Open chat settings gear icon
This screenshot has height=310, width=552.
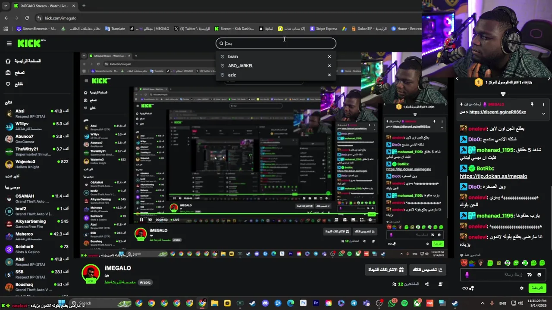(x=521, y=288)
